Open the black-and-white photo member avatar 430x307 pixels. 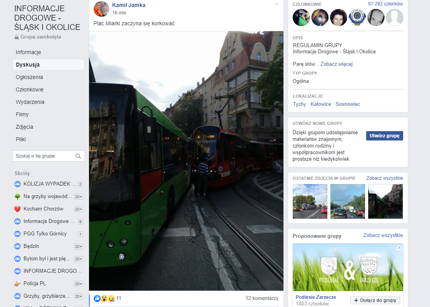pos(376,18)
